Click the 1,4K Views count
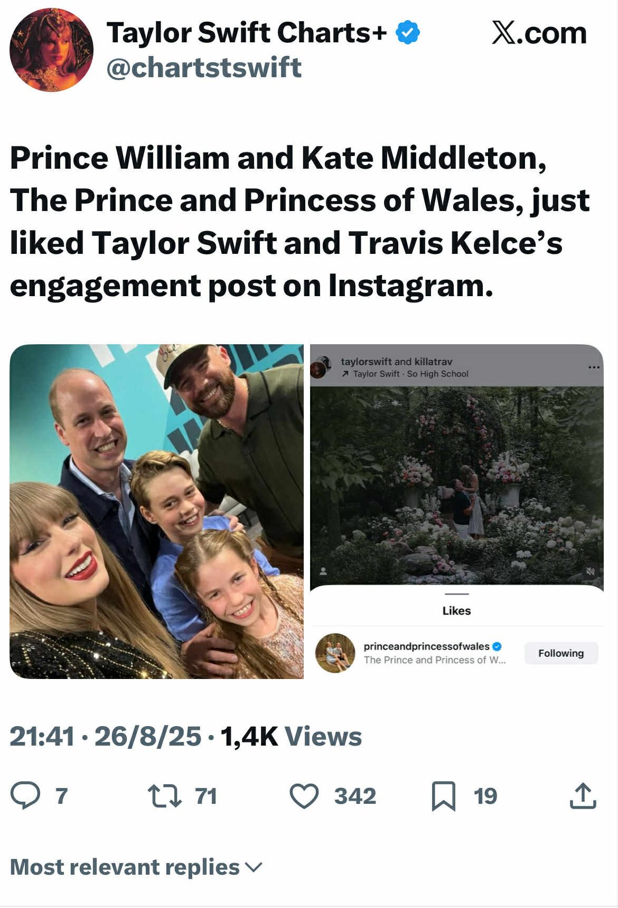Screen dimensions: 618x908 pyautogui.click(x=291, y=736)
